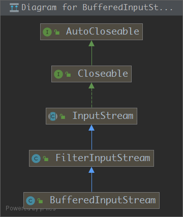Select the AutoCloseable node

91,32
